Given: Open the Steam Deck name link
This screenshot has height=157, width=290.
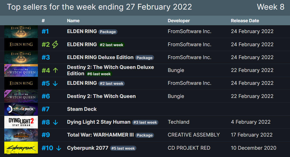Looking at the screenshot, I should (x=82, y=109).
